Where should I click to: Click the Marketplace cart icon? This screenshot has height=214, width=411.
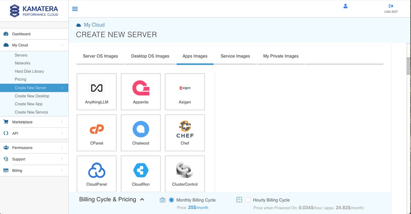6,122
